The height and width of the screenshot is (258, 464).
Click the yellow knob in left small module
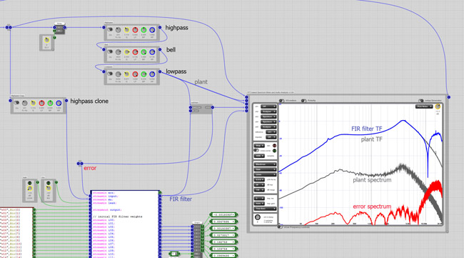click(29, 189)
